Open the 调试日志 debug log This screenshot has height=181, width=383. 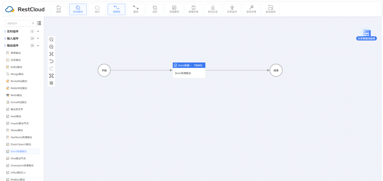213,9
